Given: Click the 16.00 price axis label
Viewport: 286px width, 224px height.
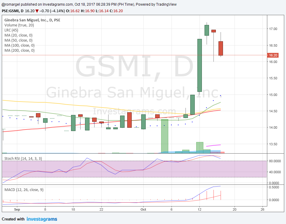Looking at the screenshot, I should coord(273,62).
